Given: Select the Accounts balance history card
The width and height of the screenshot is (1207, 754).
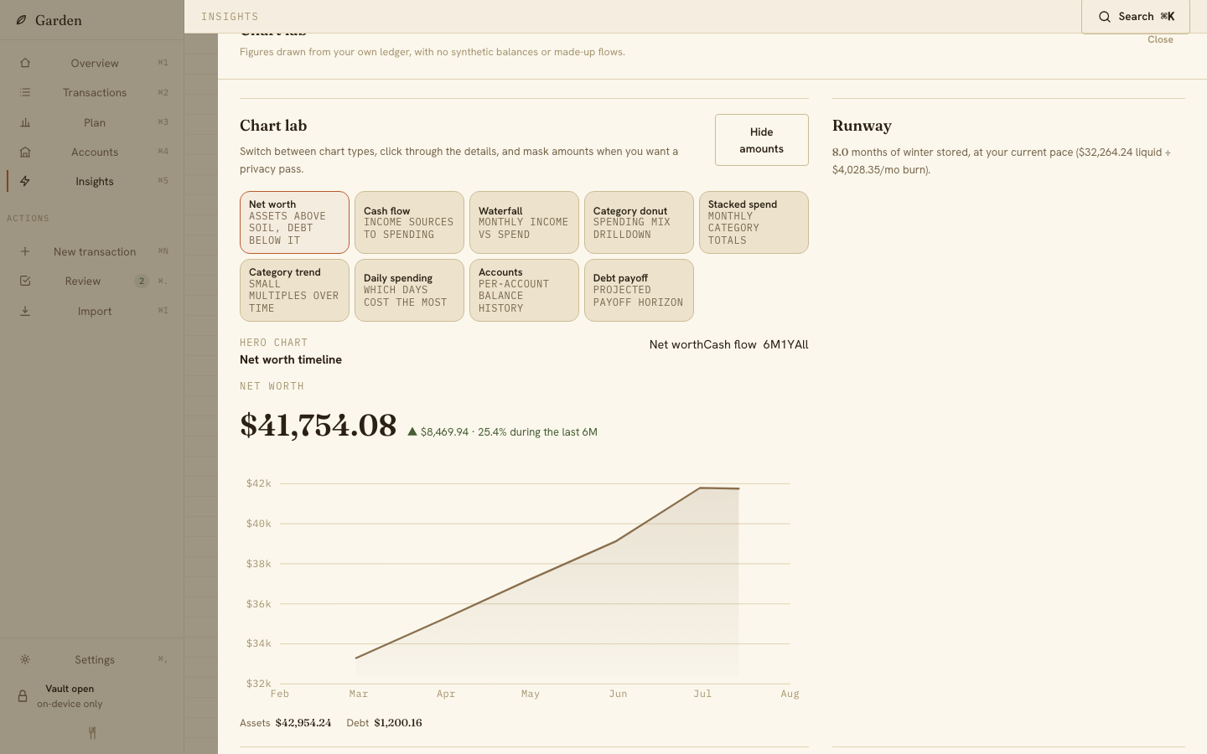Looking at the screenshot, I should pyautogui.click(x=524, y=290).
